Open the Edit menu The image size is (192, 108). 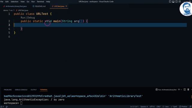click(x=7, y=1)
